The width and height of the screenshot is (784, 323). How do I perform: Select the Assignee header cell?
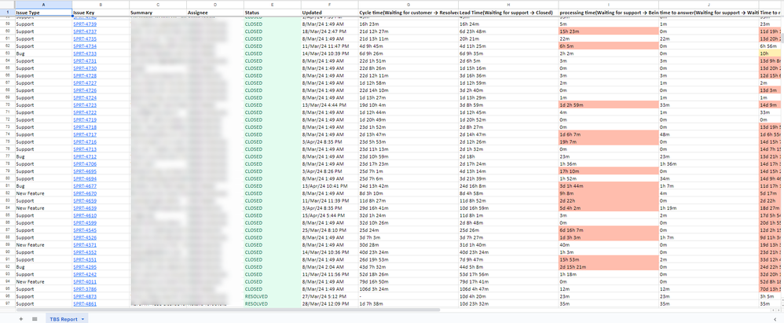point(215,13)
